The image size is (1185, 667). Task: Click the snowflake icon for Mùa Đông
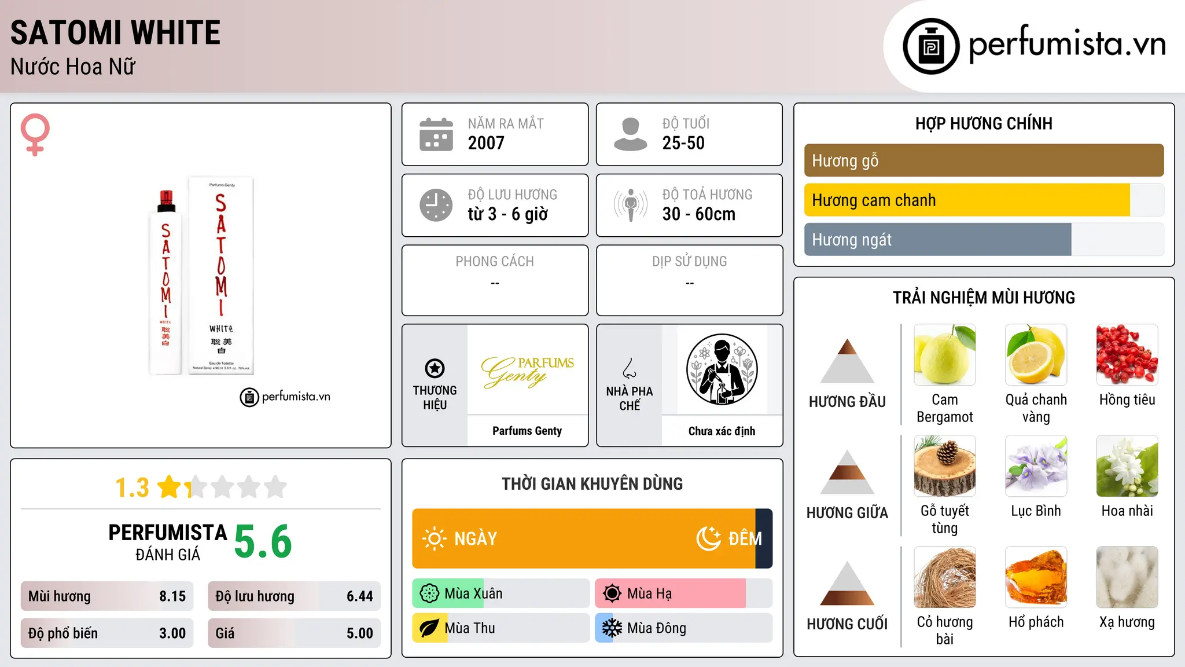(x=612, y=628)
